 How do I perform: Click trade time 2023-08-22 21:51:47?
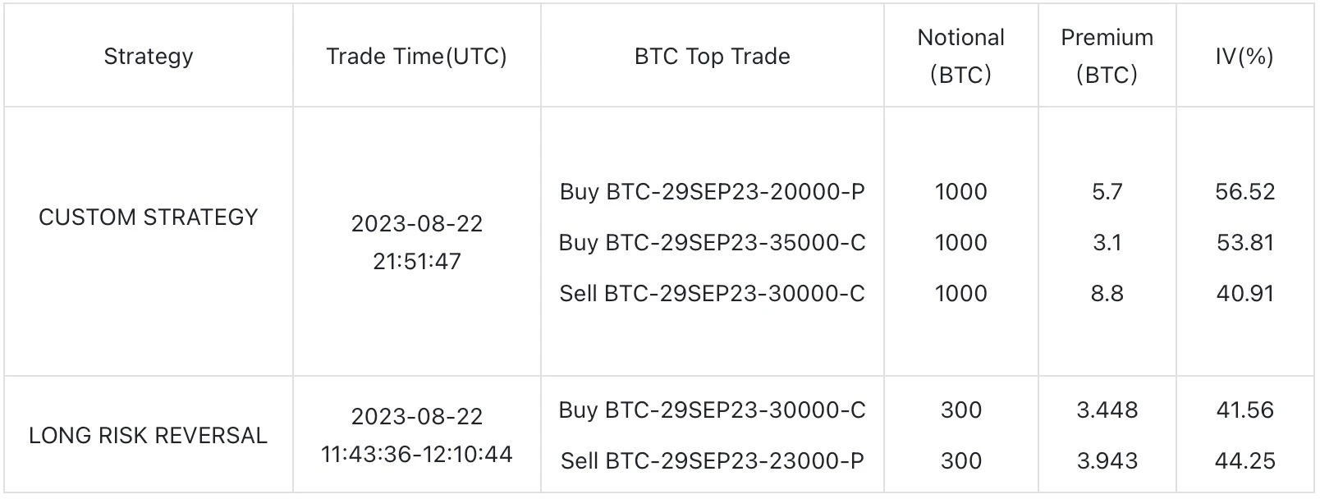[x=416, y=242]
